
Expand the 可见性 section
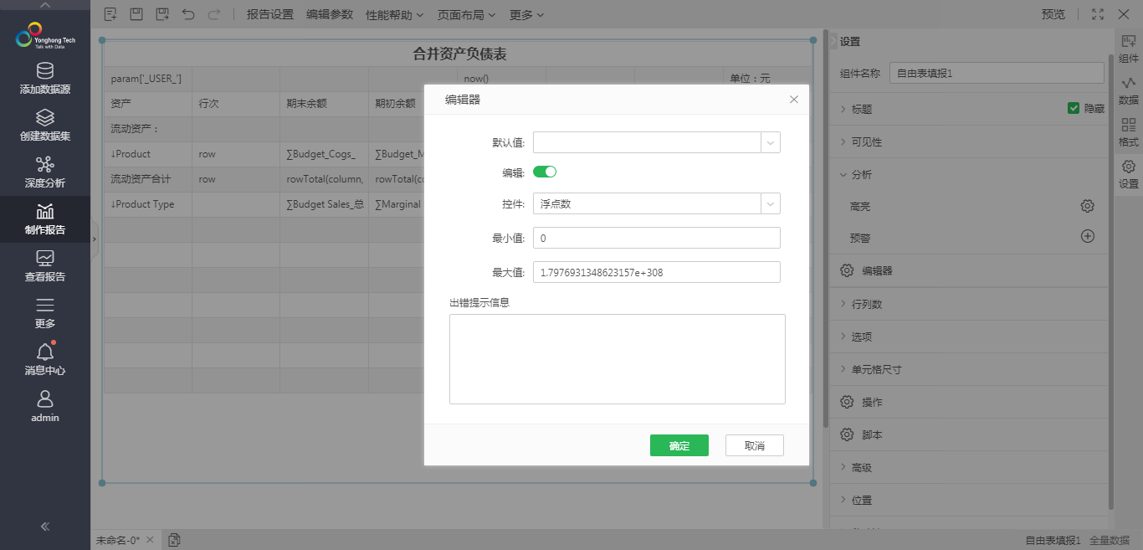866,142
